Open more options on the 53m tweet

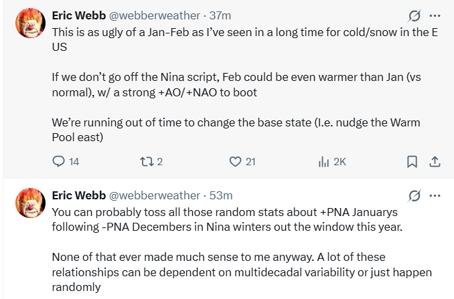435,195
